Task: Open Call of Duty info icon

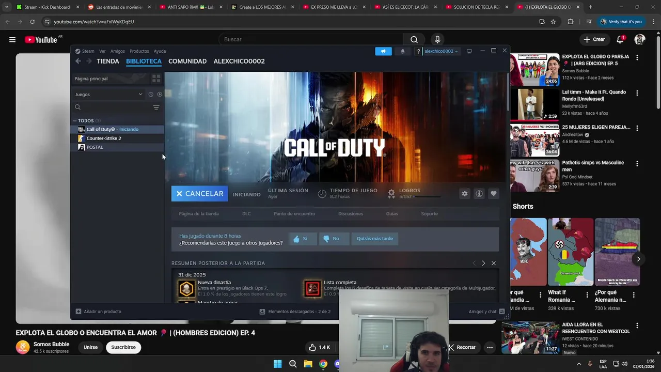Action: pyautogui.click(x=479, y=193)
